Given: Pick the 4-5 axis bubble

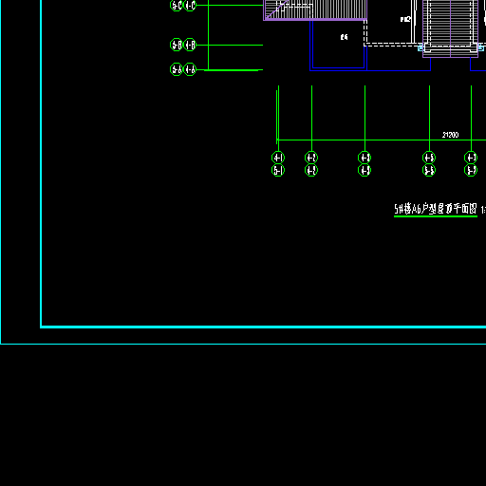Looking at the screenshot, I should [429, 158].
